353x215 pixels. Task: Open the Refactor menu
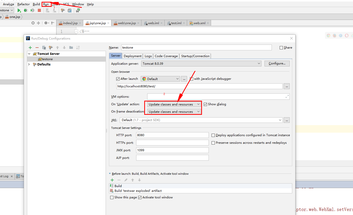[x=23, y=4]
